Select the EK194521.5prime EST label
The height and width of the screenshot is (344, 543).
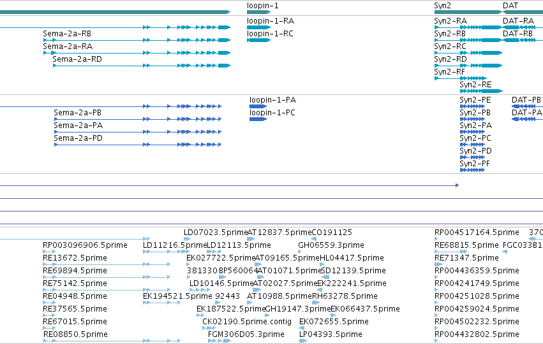(x=177, y=297)
